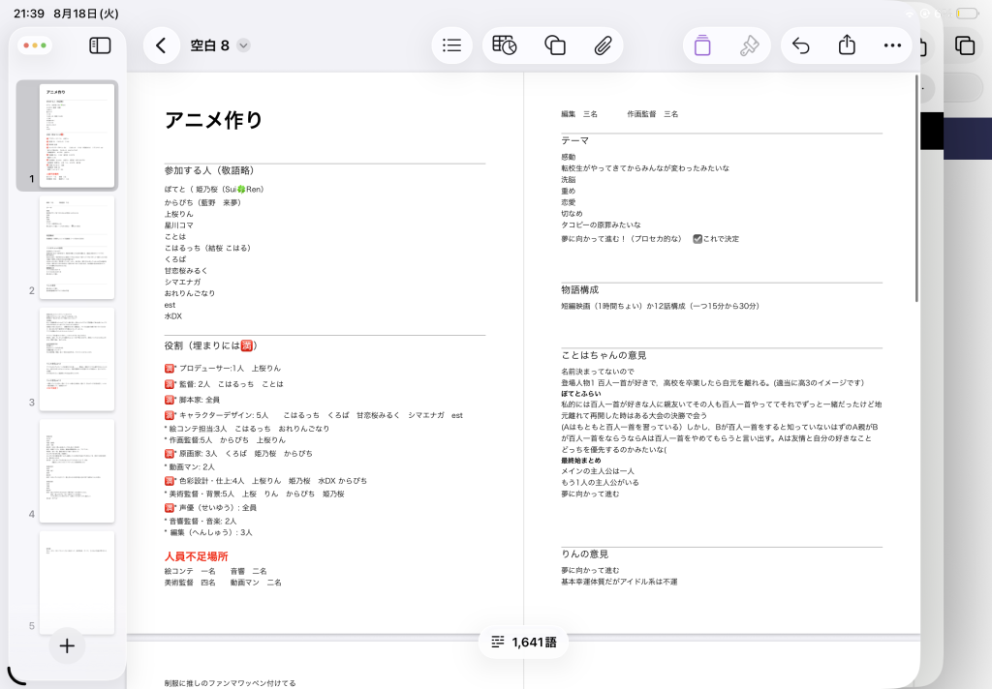Select page 4 thumbnail
The image size is (992, 689).
(77, 471)
